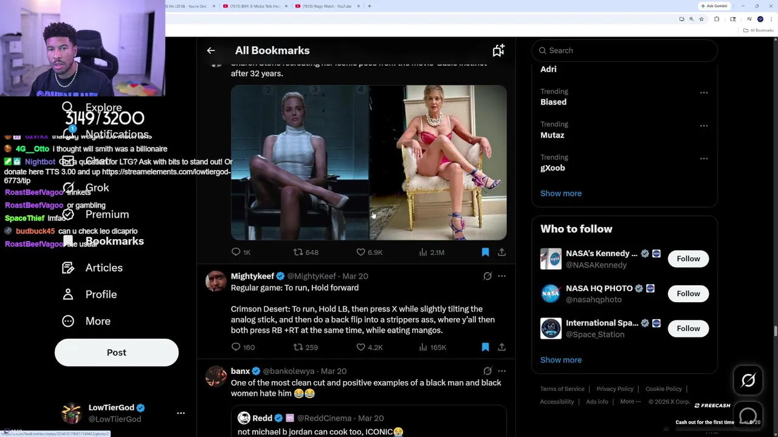Click the Post button
Viewport: 778px width, 437px height.
click(x=117, y=353)
